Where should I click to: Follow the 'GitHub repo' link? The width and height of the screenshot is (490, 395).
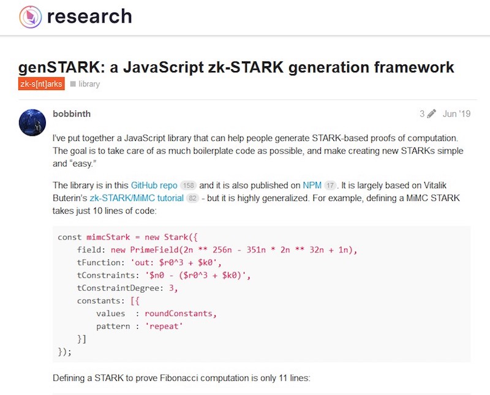tap(154, 185)
